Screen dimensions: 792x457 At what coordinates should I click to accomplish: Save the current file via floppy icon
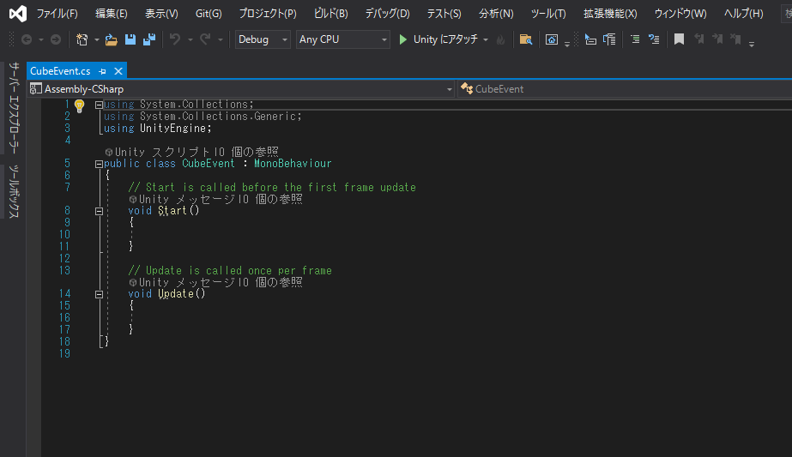click(130, 39)
